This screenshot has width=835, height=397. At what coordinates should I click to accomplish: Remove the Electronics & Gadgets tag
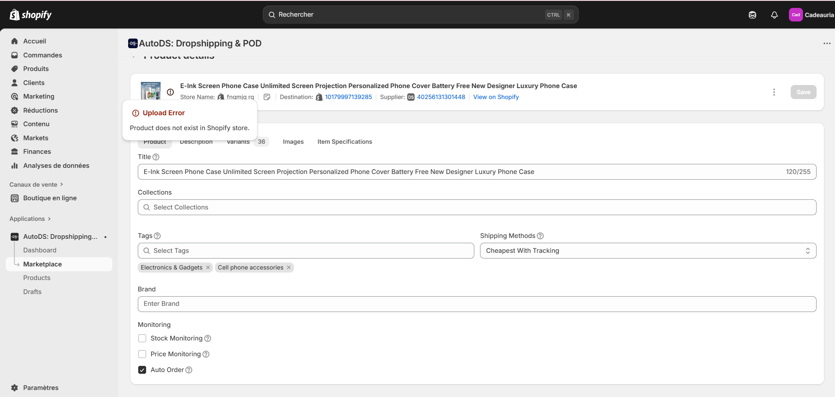pyautogui.click(x=208, y=267)
